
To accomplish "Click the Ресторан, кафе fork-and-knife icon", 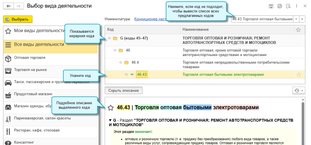I will pyautogui.click(x=8, y=131).
